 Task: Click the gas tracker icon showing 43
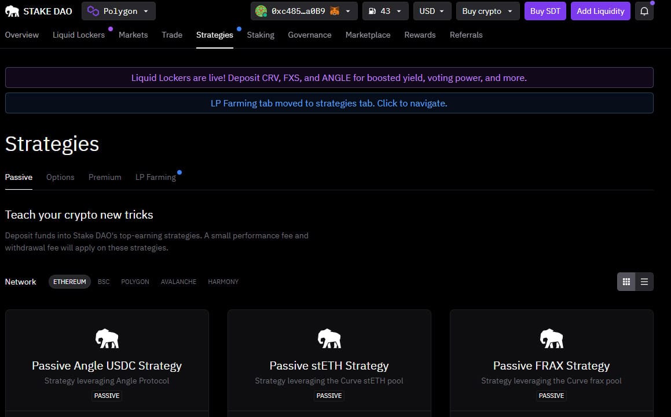click(372, 10)
